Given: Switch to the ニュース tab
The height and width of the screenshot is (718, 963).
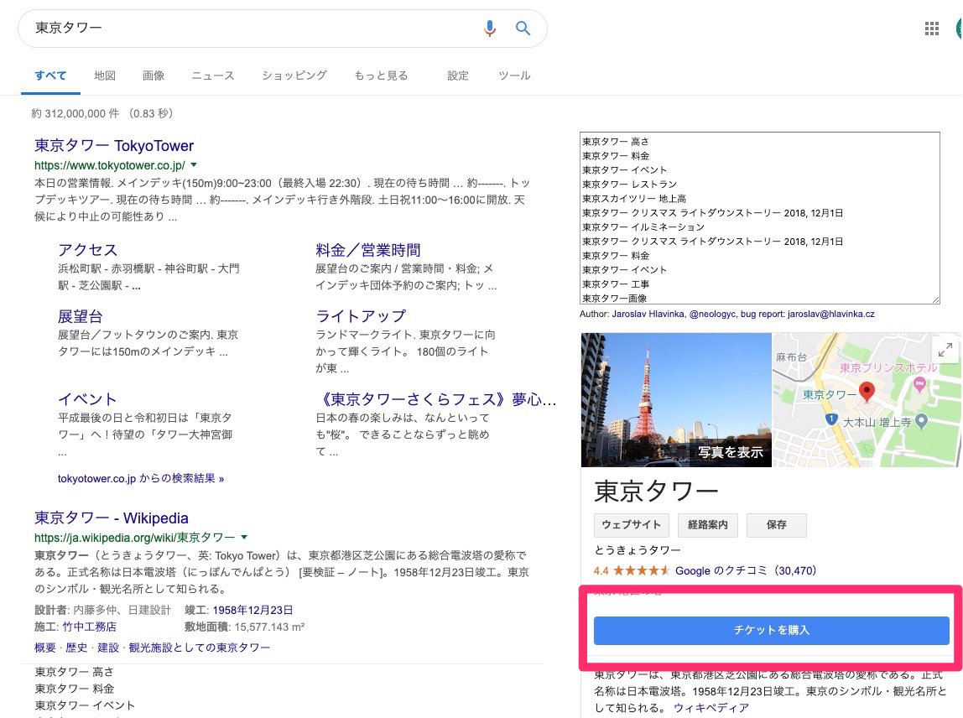Looking at the screenshot, I should tap(213, 75).
